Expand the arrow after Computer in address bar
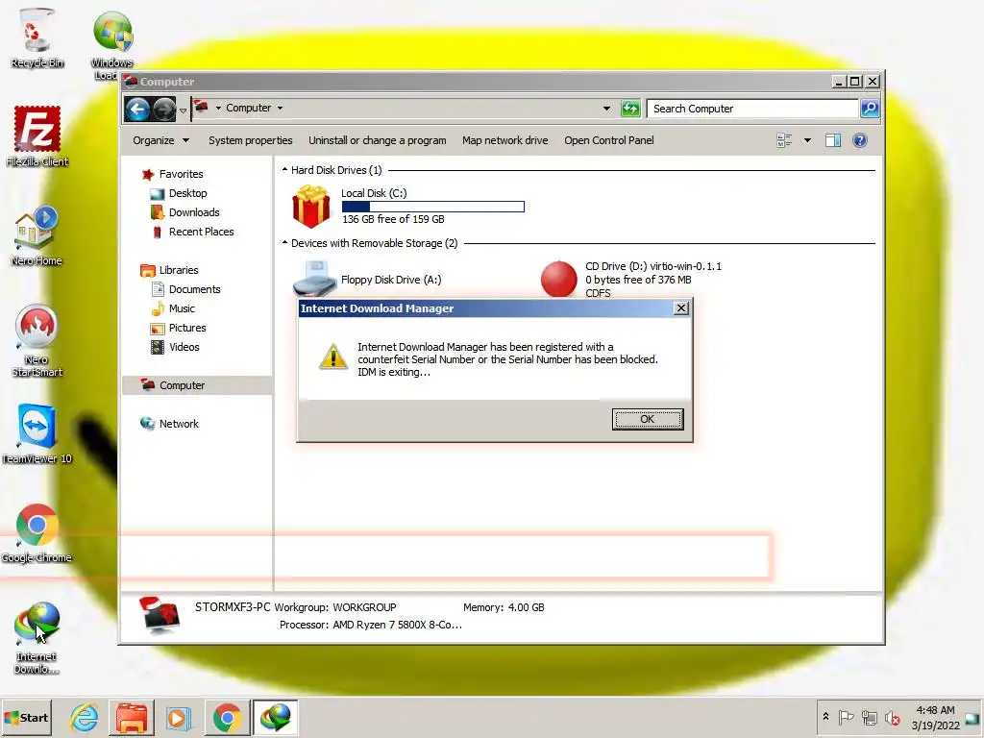This screenshot has height=738, width=984. pos(280,108)
